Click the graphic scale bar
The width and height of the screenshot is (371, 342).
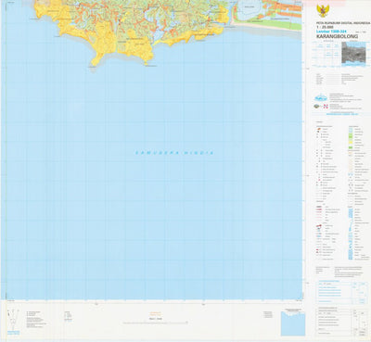[x=155, y=323]
